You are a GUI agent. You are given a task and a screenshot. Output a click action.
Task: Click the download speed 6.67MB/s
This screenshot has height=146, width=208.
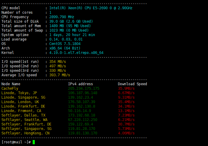point(126,93)
